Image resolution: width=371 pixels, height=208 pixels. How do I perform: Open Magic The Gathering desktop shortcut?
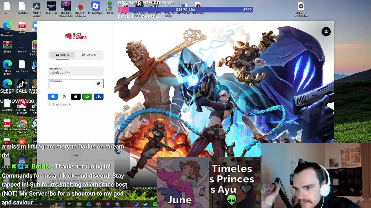coord(81,9)
